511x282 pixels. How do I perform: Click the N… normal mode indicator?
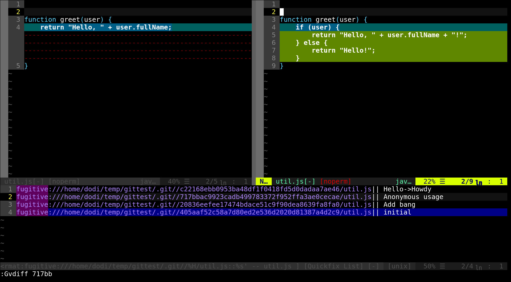[x=263, y=182]
